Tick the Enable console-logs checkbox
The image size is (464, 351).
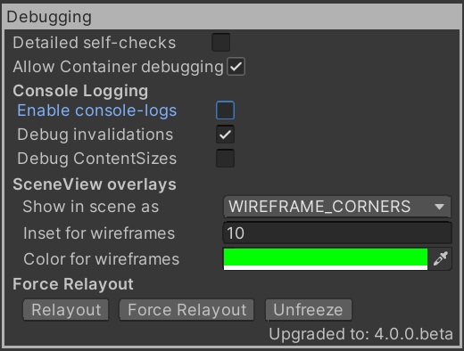click(x=225, y=110)
